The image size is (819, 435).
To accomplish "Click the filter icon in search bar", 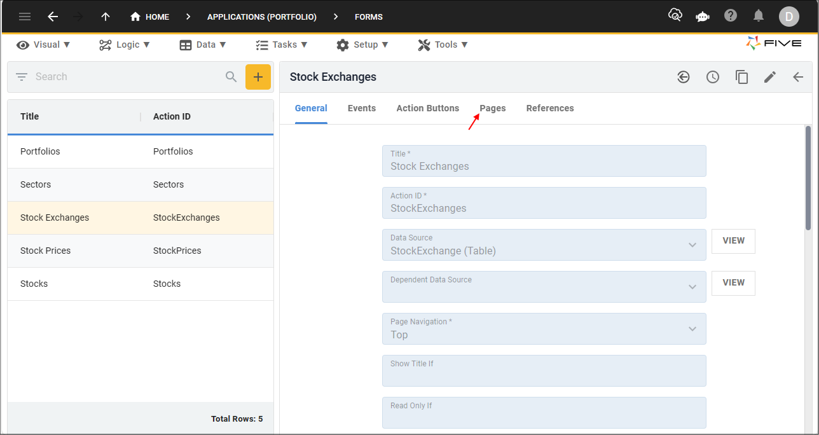I will tap(22, 77).
